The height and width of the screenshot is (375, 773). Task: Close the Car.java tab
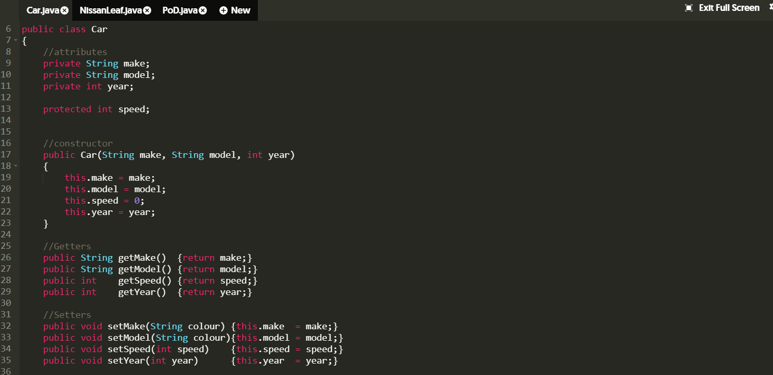pyautogui.click(x=64, y=10)
